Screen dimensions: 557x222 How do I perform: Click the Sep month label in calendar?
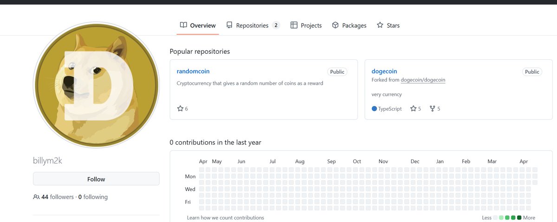pyautogui.click(x=331, y=162)
